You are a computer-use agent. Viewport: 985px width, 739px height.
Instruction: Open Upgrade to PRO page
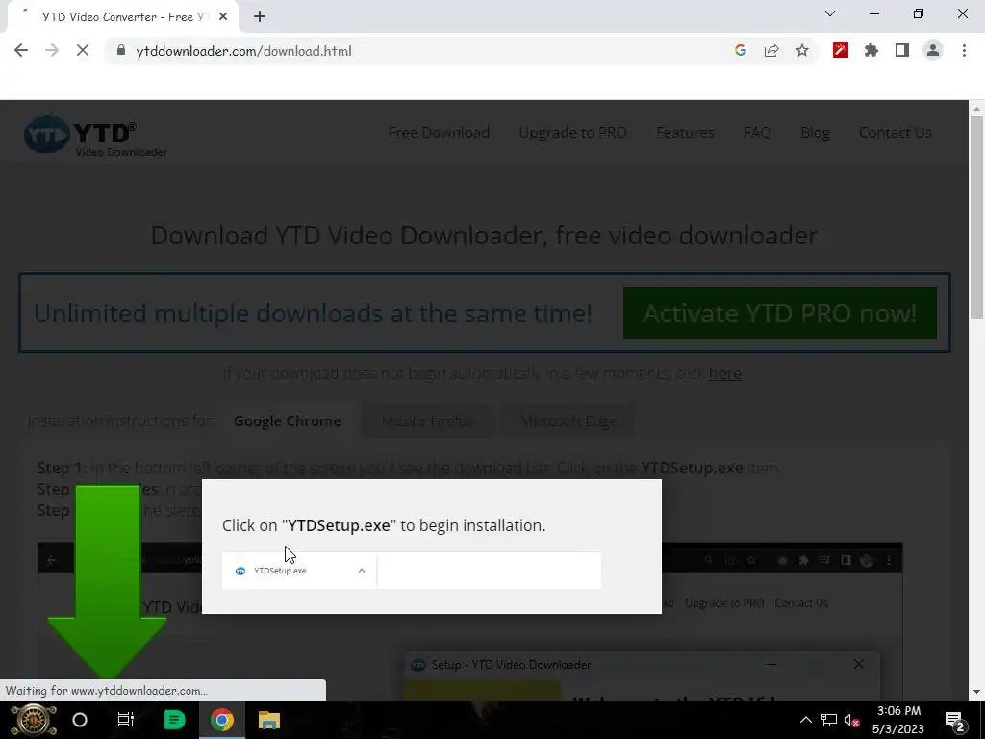coord(573,133)
